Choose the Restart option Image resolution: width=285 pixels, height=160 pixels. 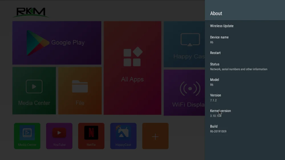[x=245, y=53]
